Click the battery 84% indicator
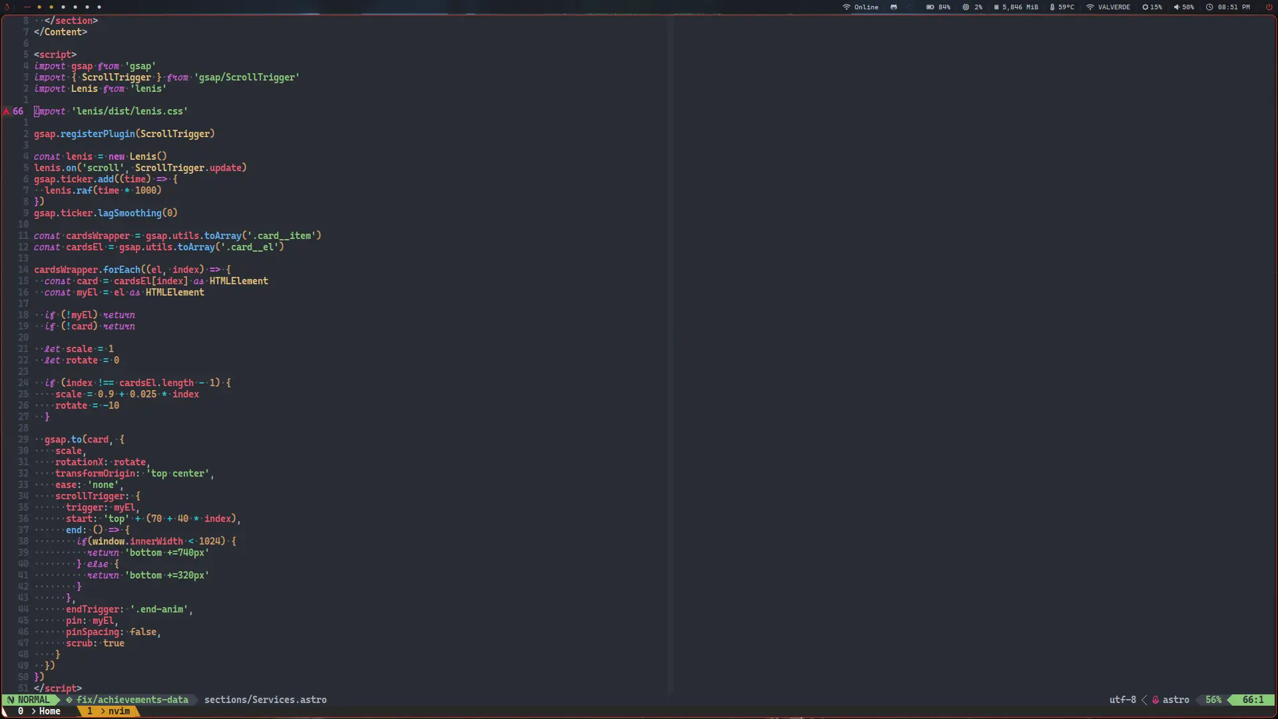This screenshot has width=1278, height=719. pyautogui.click(x=939, y=7)
